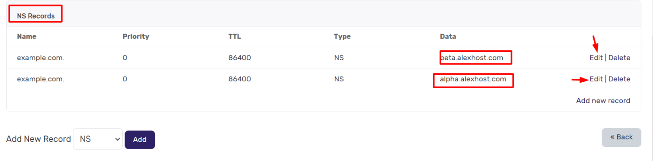Click the Priority column header

click(136, 36)
